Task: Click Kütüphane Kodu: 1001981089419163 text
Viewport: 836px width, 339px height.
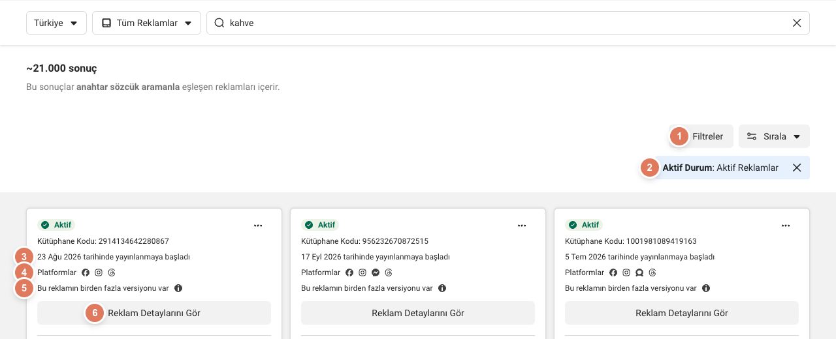Action: (631, 241)
